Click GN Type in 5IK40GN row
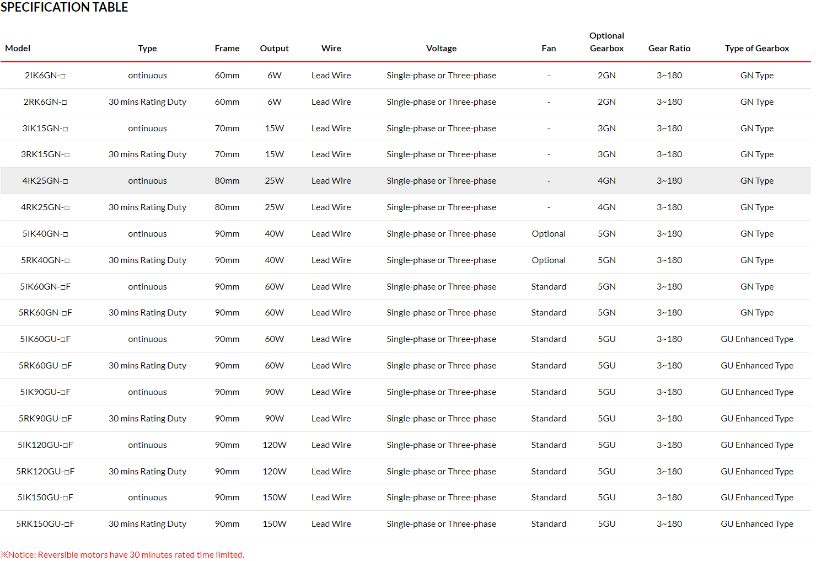 (x=757, y=234)
